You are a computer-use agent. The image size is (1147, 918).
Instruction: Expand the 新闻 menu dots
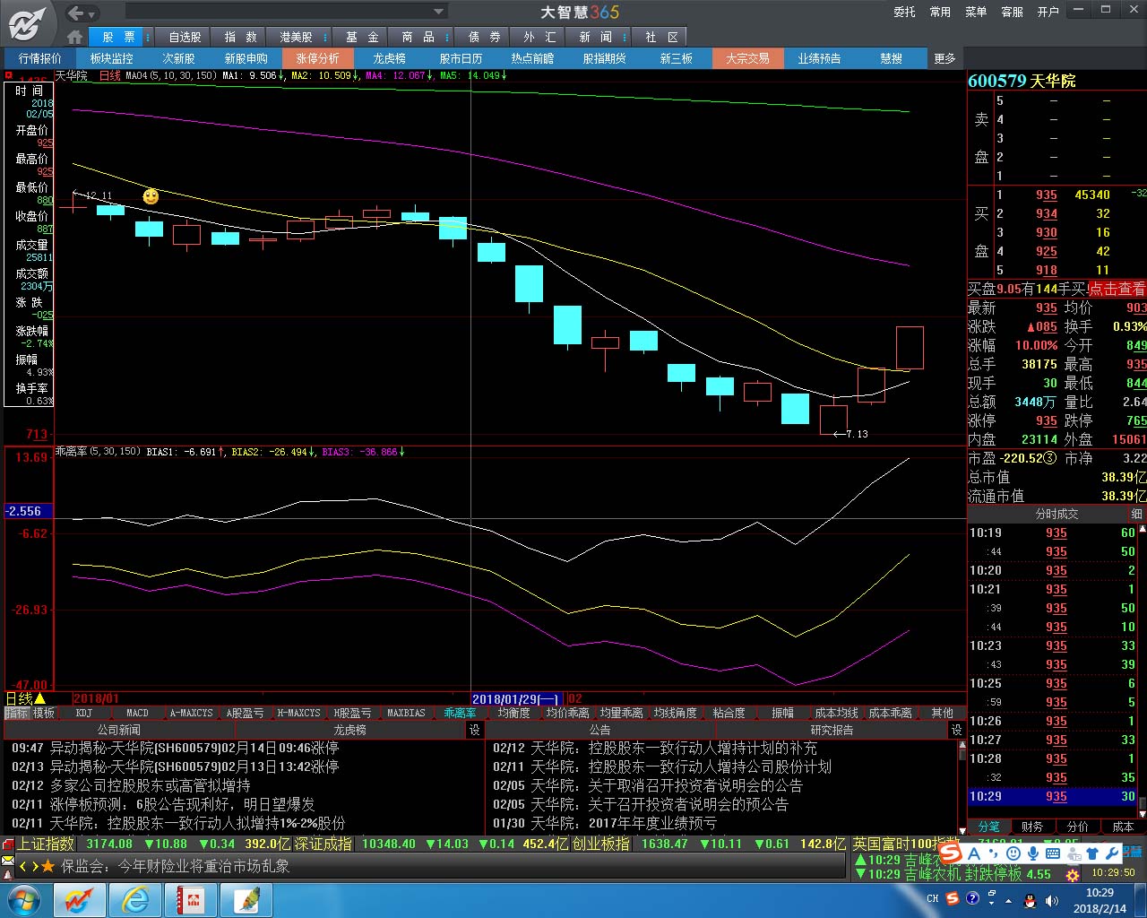pos(623,37)
